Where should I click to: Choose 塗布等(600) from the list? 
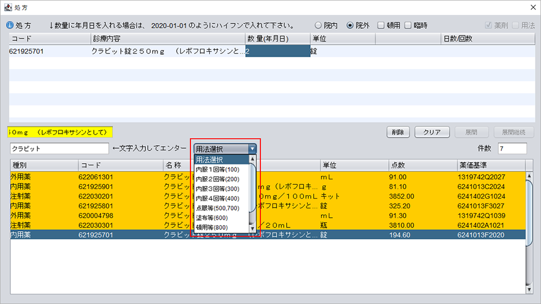point(221,218)
